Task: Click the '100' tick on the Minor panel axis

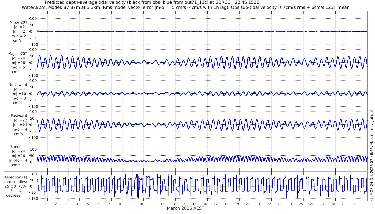Action: (x=33, y=18)
